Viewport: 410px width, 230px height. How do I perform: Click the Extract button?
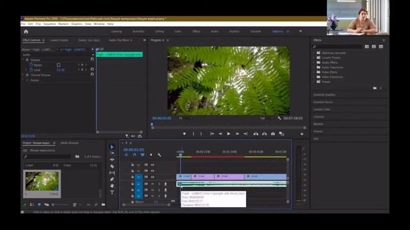(265, 134)
